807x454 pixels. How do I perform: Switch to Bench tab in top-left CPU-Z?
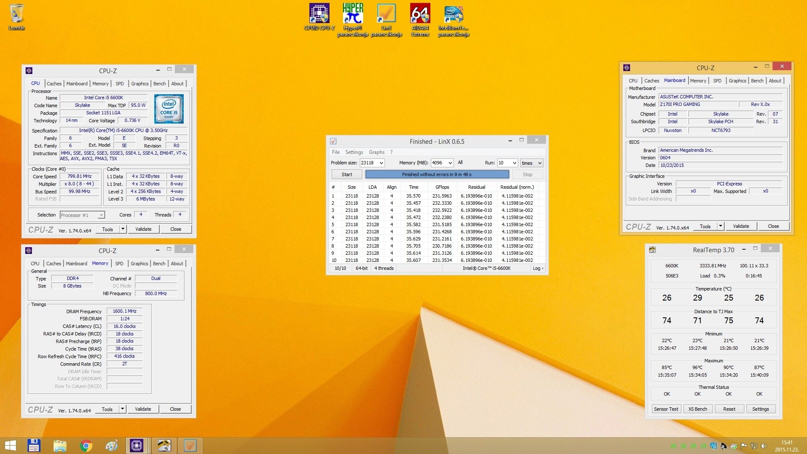[159, 84]
